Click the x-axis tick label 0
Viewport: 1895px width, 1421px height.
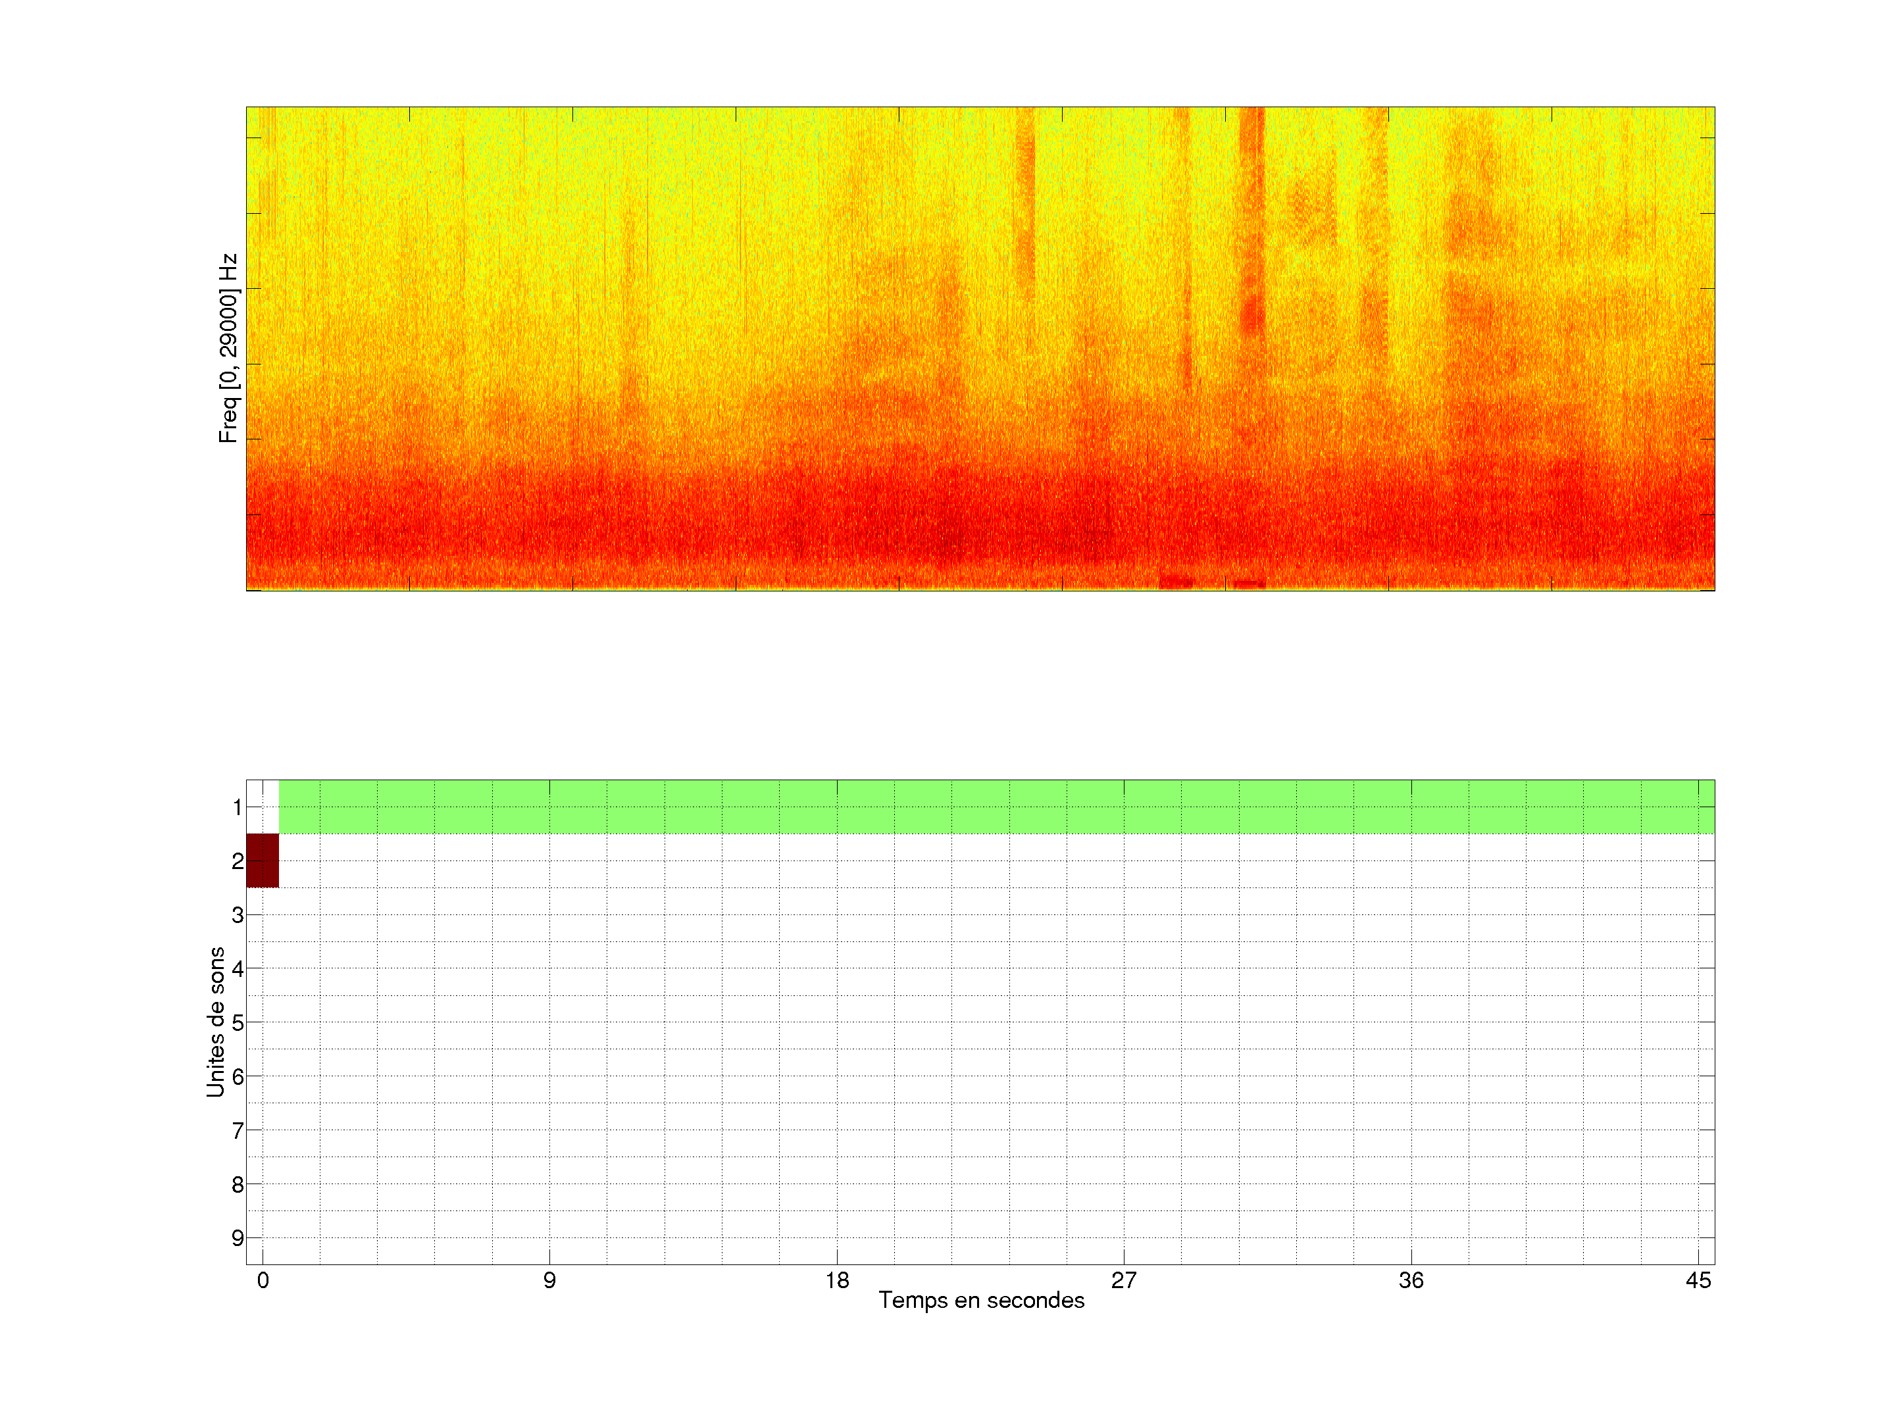click(262, 1280)
